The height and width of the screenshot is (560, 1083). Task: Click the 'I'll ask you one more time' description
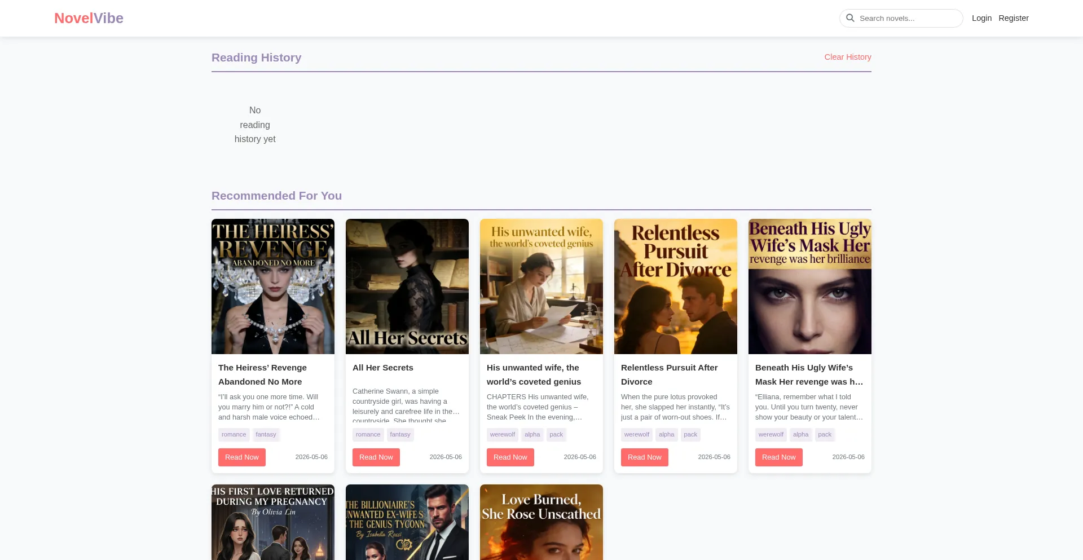(273, 407)
